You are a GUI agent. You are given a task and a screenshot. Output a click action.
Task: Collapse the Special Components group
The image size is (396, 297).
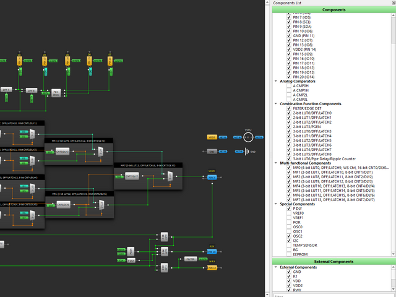point(276,204)
